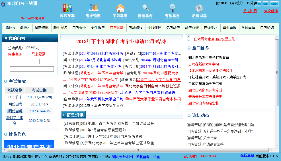281x161 pixels.
Task: Open the 11年毕业 exam link
Action: tap(15, 97)
